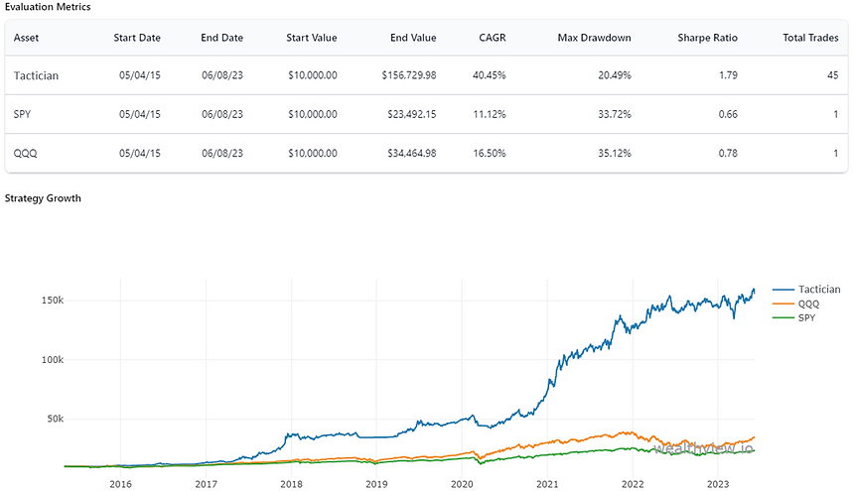Select the QQQ row name cell
Viewport: 853px width, 491px height.
pos(25,153)
